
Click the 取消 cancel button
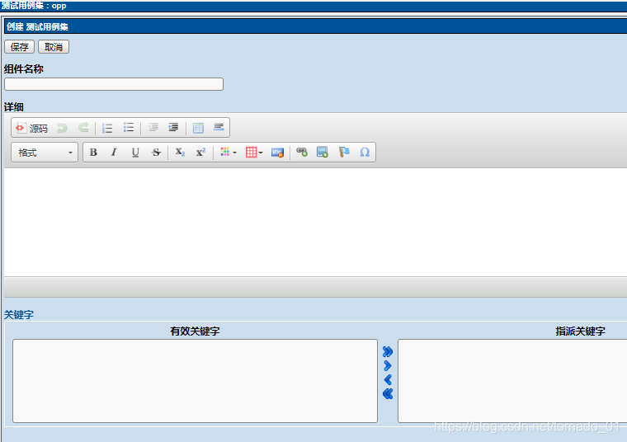tap(54, 47)
